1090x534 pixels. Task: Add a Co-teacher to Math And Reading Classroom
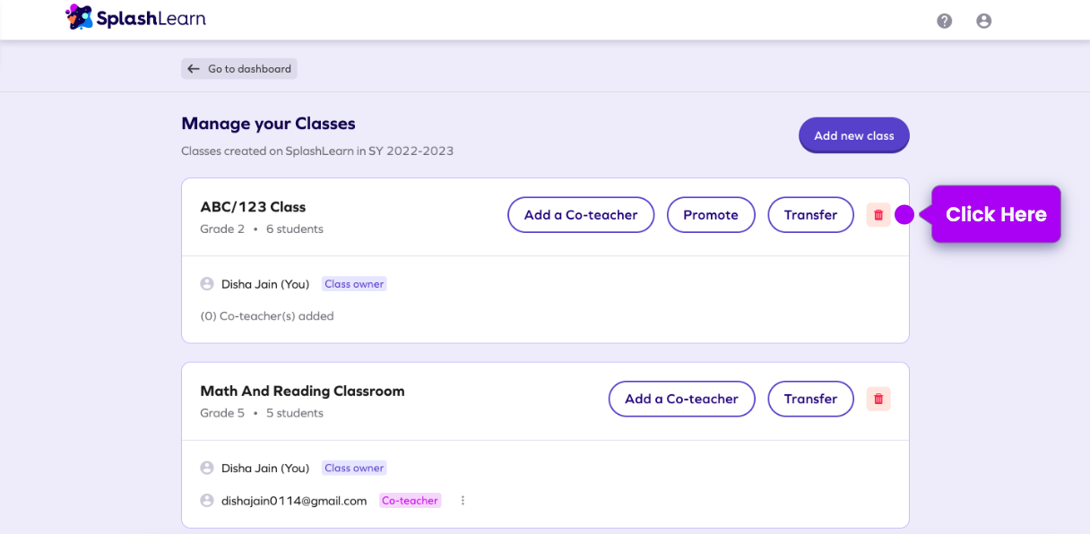(681, 399)
